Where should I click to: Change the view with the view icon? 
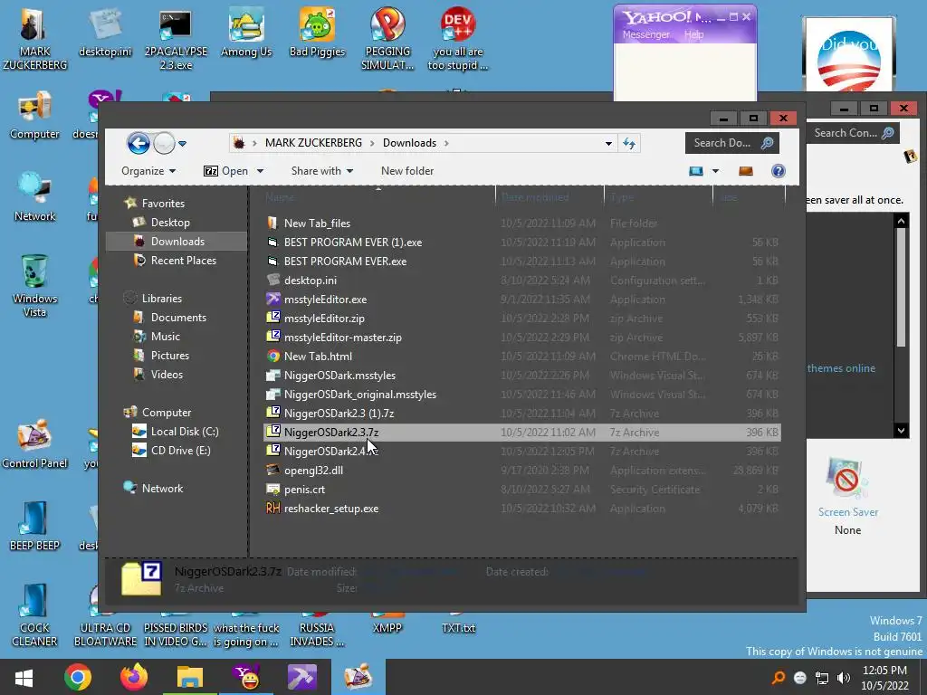pyautogui.click(x=696, y=171)
